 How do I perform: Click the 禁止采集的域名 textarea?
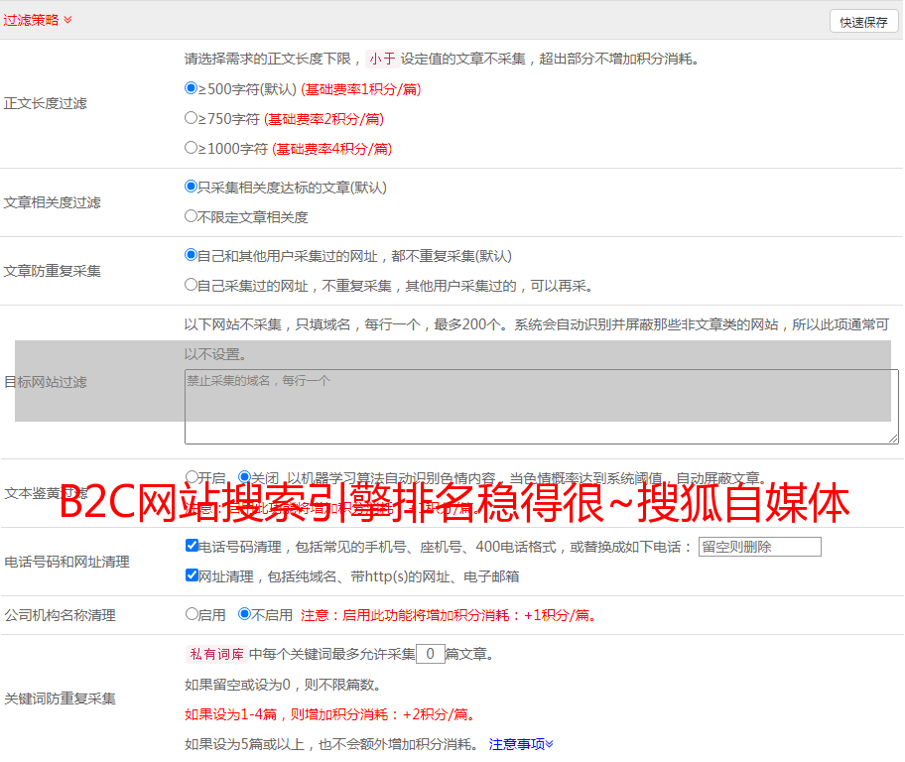[x=541, y=407]
